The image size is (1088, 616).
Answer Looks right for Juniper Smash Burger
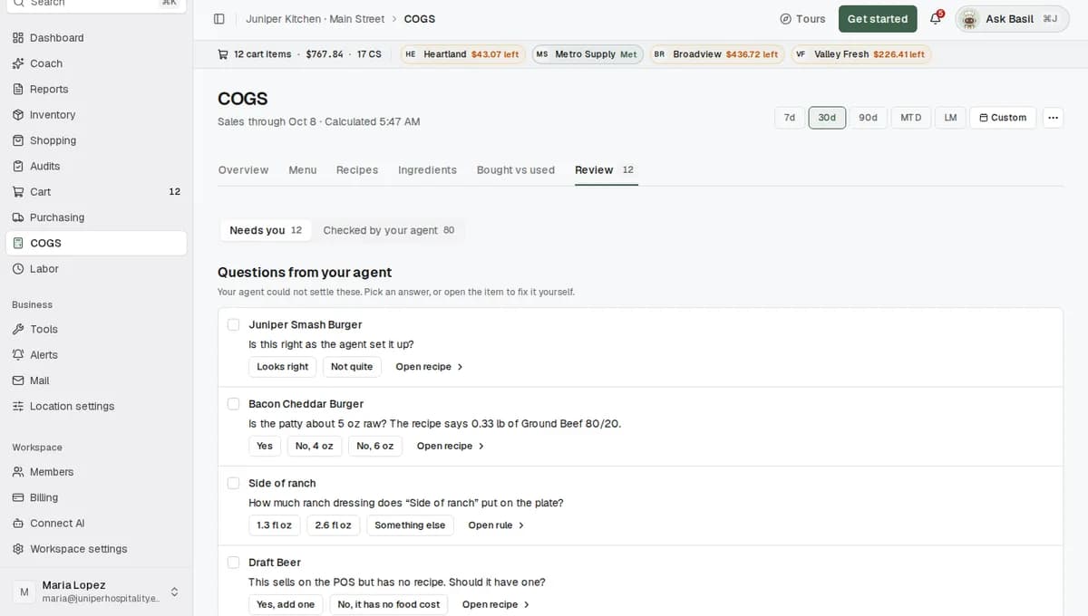coord(283,367)
